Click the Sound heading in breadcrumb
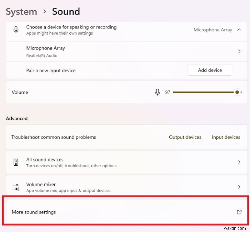Viewport: 250px width, 232px height. coord(66,11)
